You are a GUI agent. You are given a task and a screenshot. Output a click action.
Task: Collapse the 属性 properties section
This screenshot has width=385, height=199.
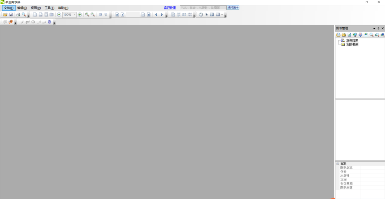[x=338, y=164]
